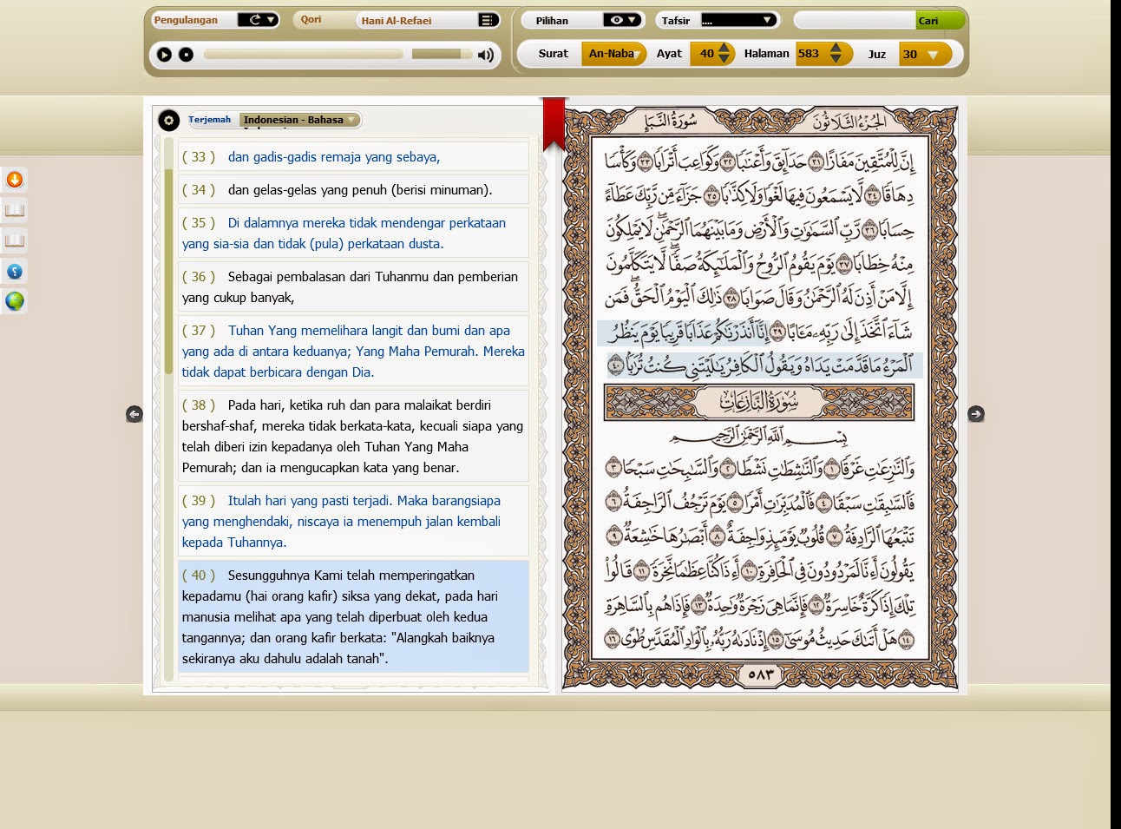
Task: Click the first open-book sidebar icon
Action: point(14,210)
